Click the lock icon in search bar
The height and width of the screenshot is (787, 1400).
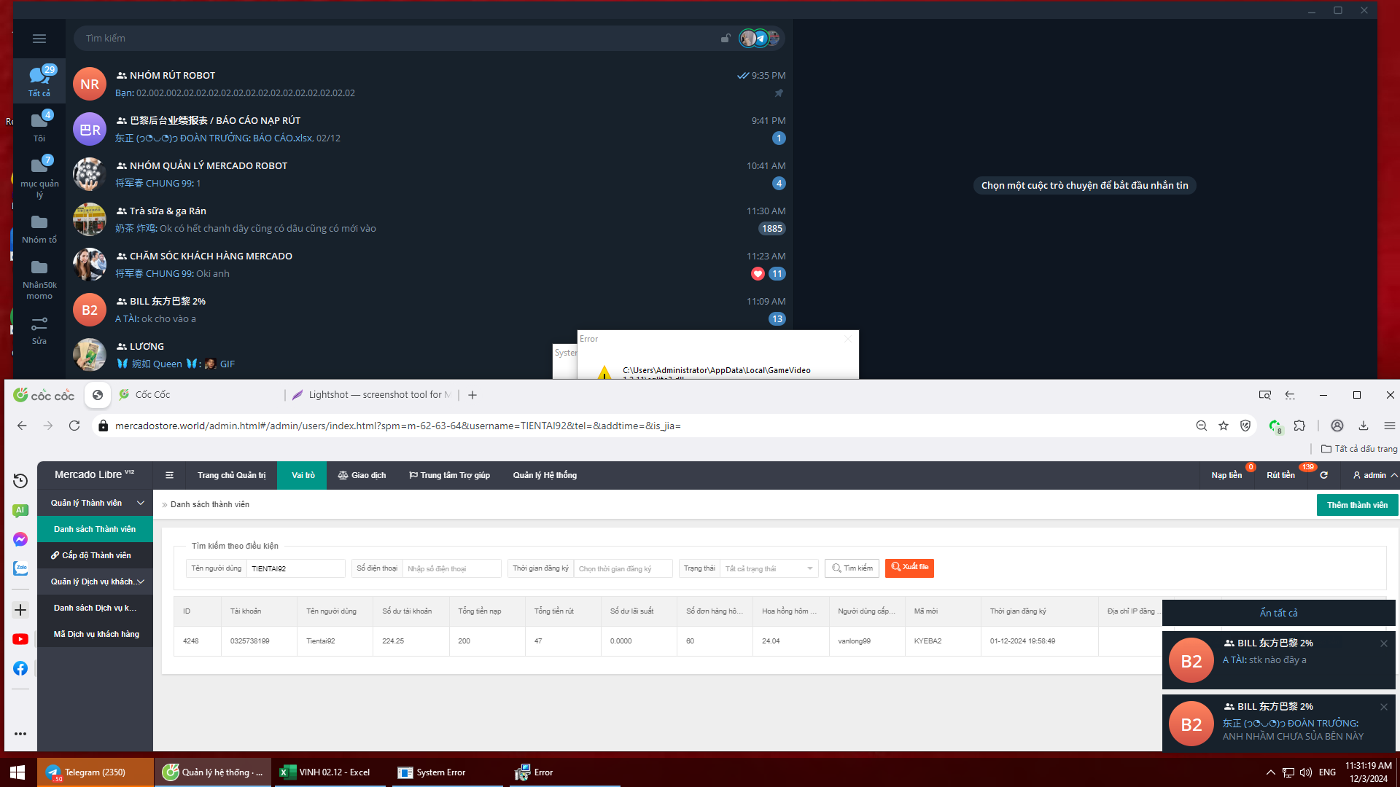coord(726,38)
